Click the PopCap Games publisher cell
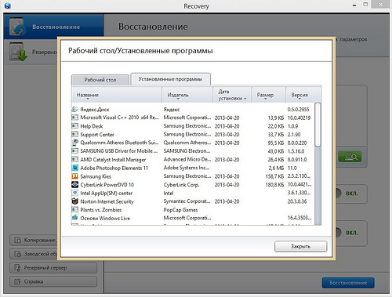This screenshot has width=392, height=297. coord(180,210)
